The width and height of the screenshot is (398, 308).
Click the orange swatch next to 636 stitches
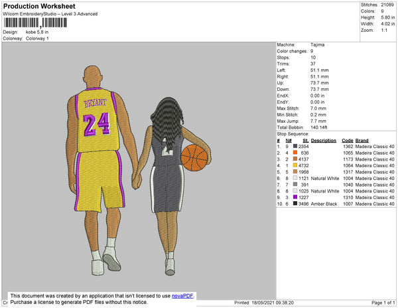[x=295, y=153]
